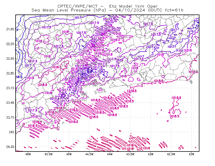Select the 45.5W longitude tick label
Viewport: 215px width, 166px height.
coord(49,154)
